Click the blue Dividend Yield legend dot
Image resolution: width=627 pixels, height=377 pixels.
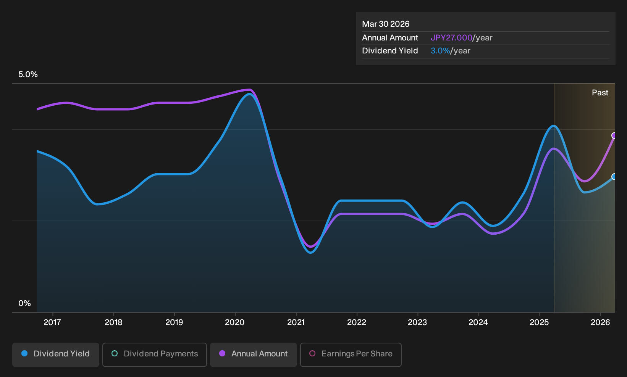pyautogui.click(x=24, y=354)
